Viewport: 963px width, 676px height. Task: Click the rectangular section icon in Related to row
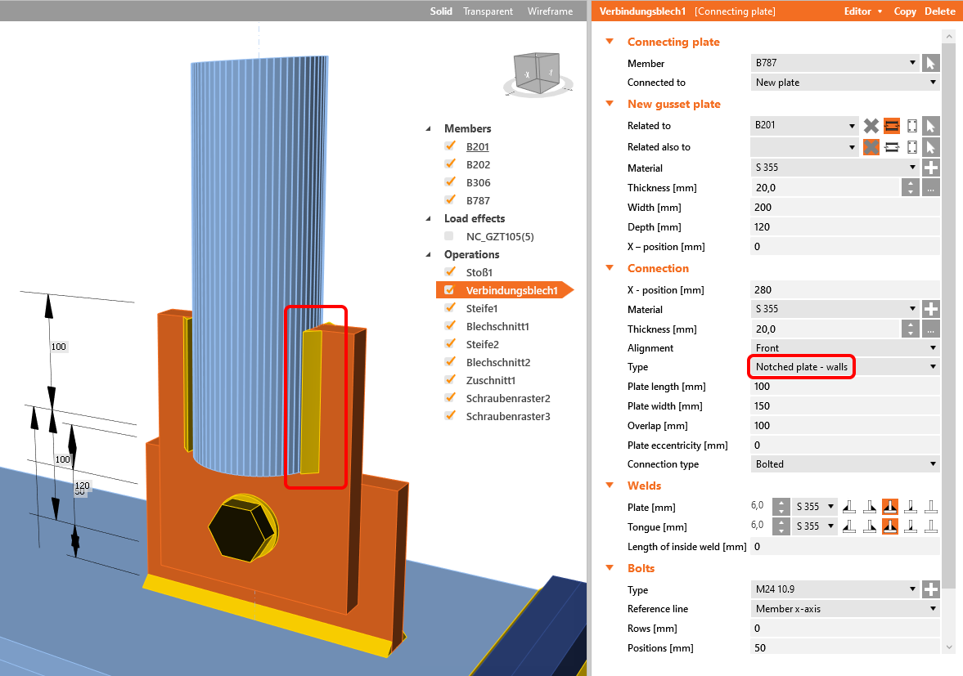(911, 126)
